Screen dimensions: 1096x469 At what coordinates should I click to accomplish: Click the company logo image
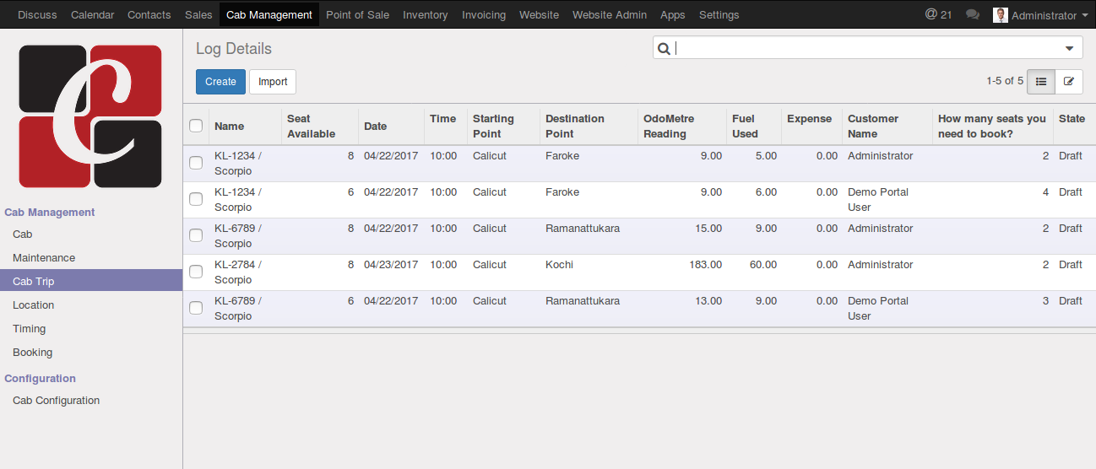90,116
